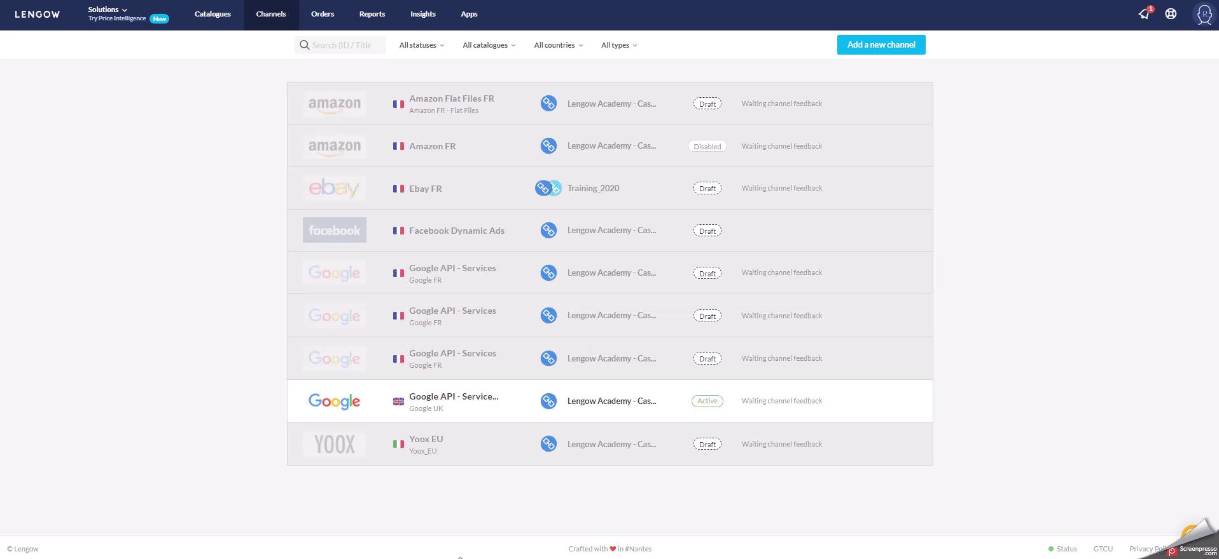1219x559 pixels.
Task: Open the notifications megaphone icon
Action: click(1145, 14)
